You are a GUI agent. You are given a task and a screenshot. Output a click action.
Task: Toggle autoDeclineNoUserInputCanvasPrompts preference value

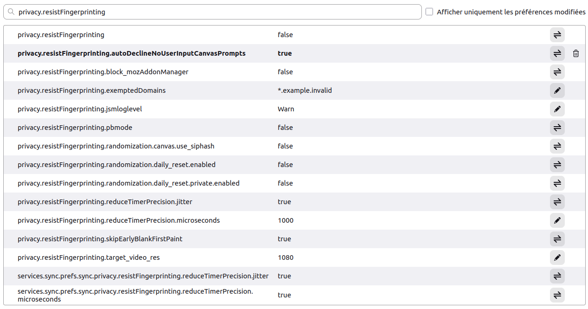tap(557, 53)
